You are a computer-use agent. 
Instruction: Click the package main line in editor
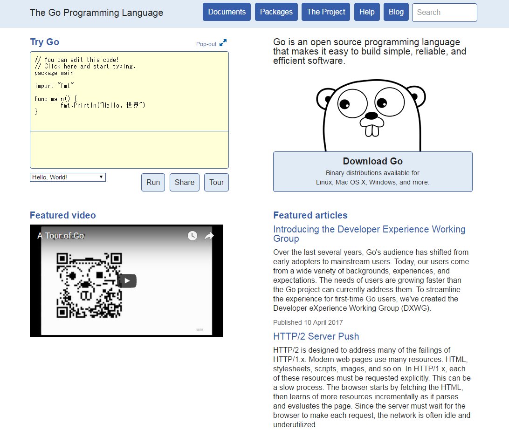click(54, 73)
